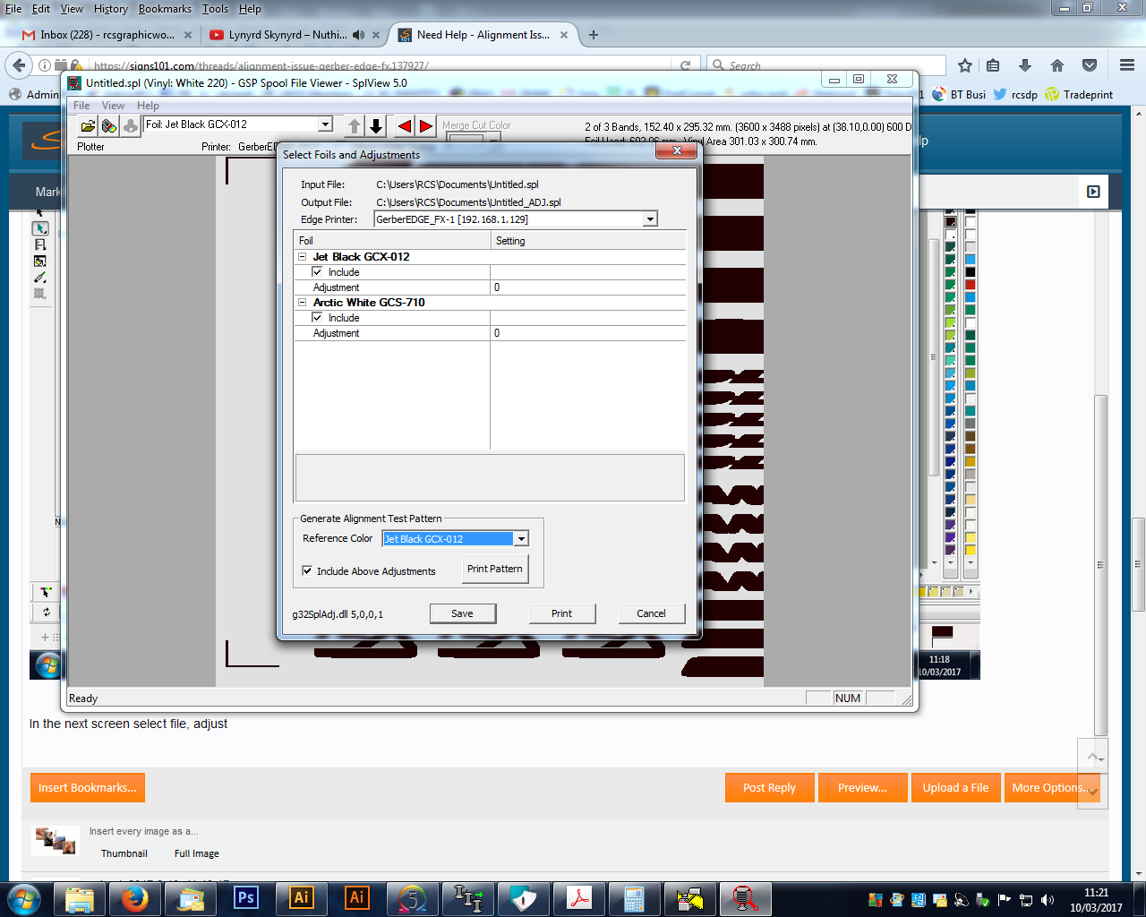Collapse the Arctic White GCS-710 group
Screen dimensions: 1146x917
pos(302,302)
